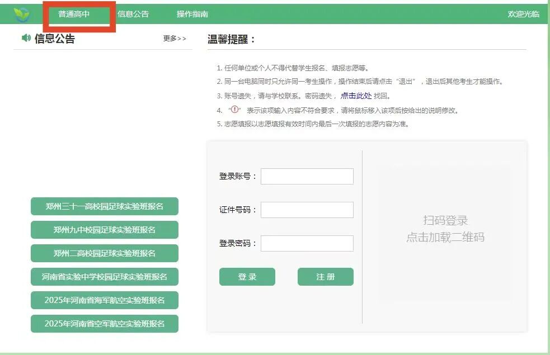This screenshot has height=355, width=550.
Task: Click the 温馨提醒 heading
Action: click(x=231, y=39)
